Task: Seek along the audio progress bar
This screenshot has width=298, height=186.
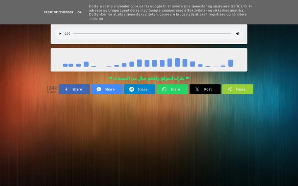Action: click(152, 34)
